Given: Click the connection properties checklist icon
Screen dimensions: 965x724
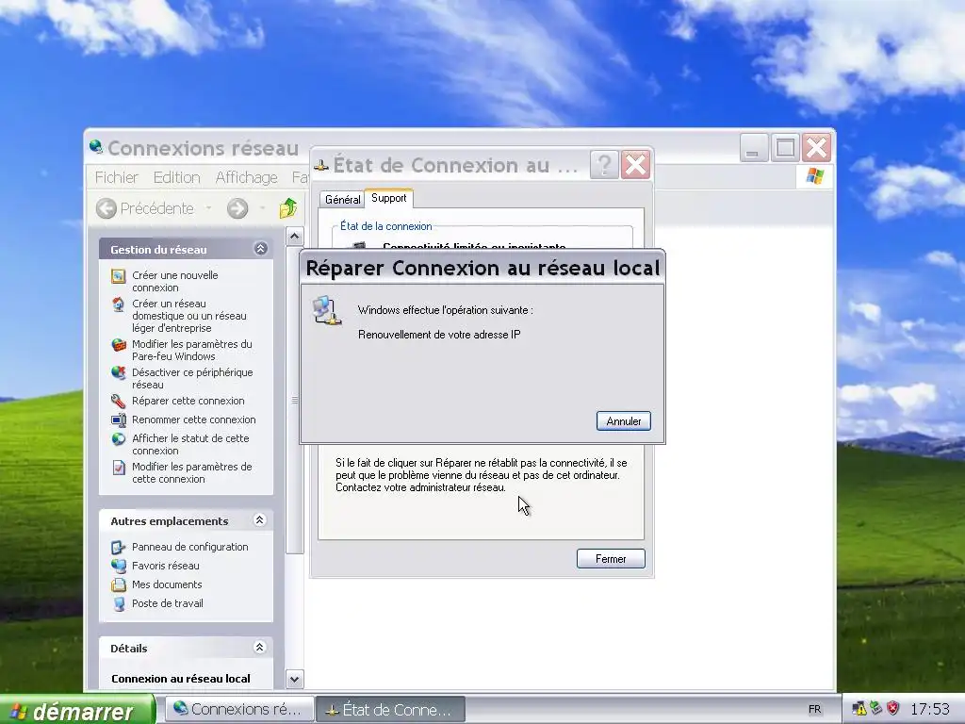Looking at the screenshot, I should click(118, 468).
